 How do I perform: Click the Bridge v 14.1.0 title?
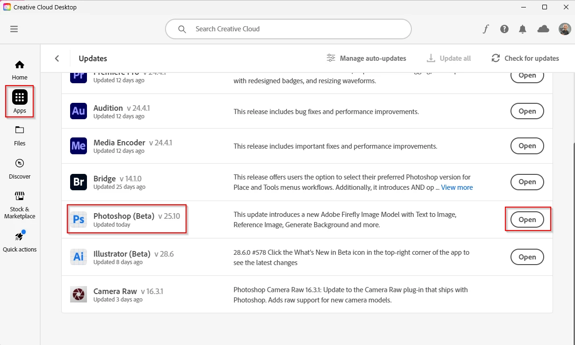[117, 179]
